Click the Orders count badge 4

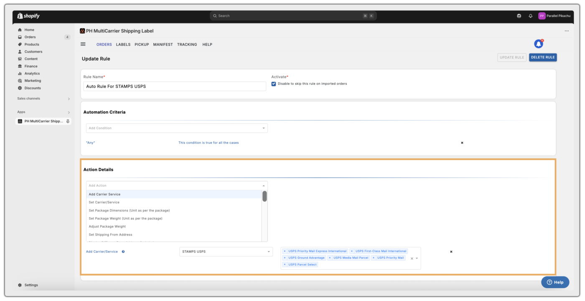67,37
